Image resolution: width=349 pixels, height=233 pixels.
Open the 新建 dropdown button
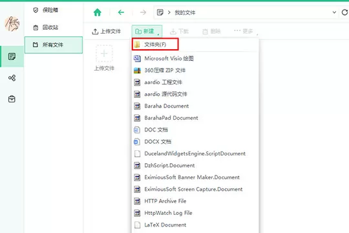click(147, 31)
